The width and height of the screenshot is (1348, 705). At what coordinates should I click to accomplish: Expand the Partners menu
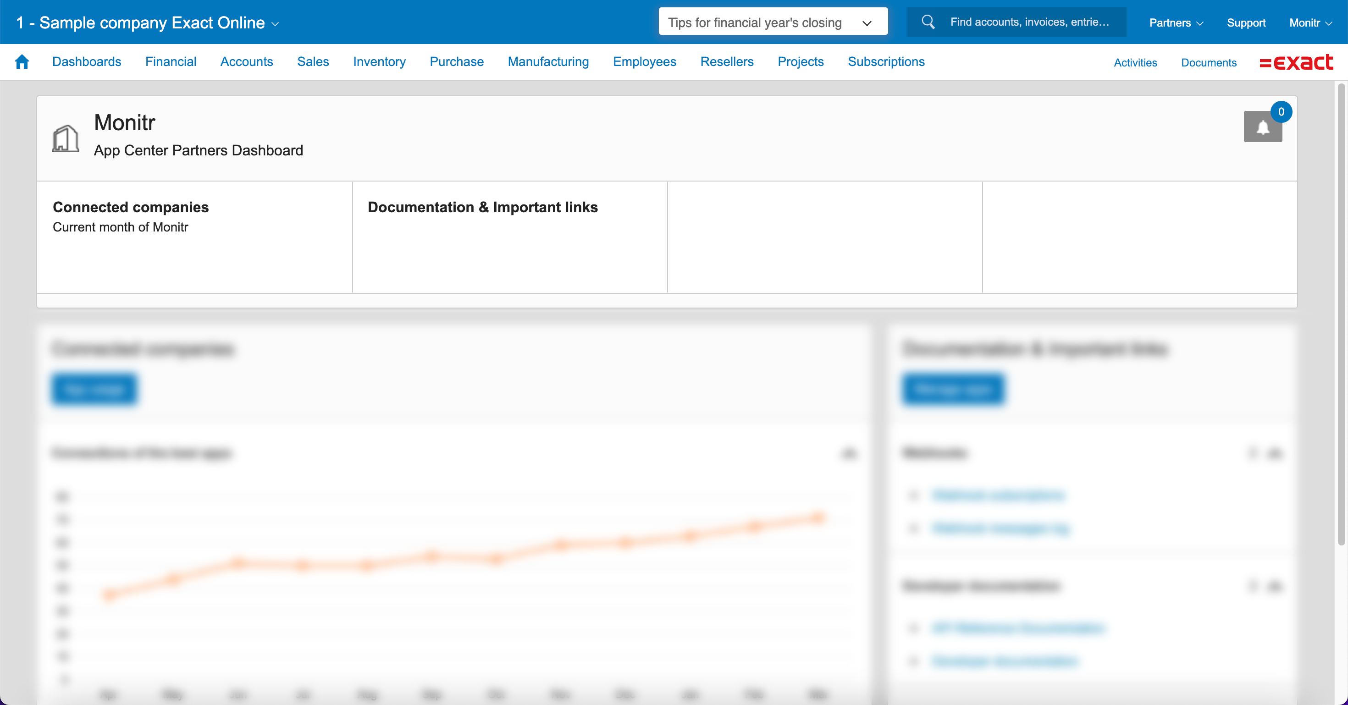pyautogui.click(x=1175, y=22)
